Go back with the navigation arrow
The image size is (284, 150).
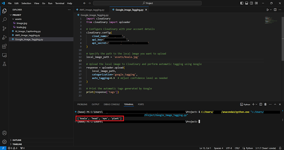[x=85, y=3]
